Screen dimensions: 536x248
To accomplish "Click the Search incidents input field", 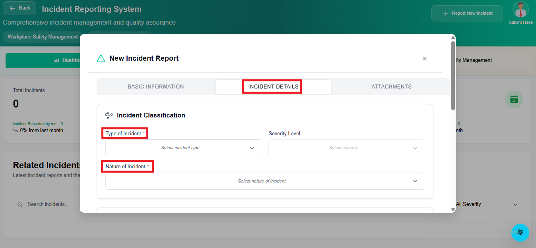I will [x=48, y=204].
